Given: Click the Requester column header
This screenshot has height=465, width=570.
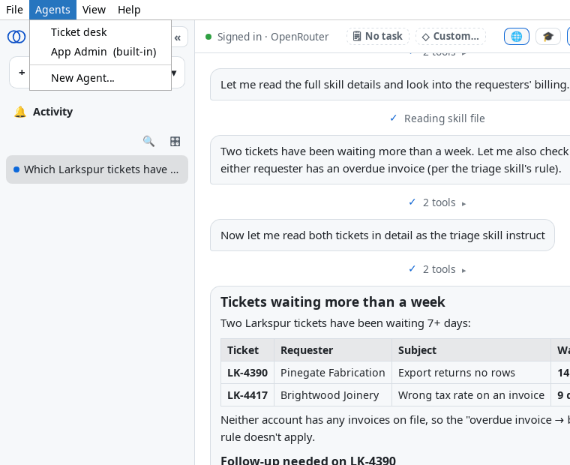Looking at the screenshot, I should click(332, 350).
